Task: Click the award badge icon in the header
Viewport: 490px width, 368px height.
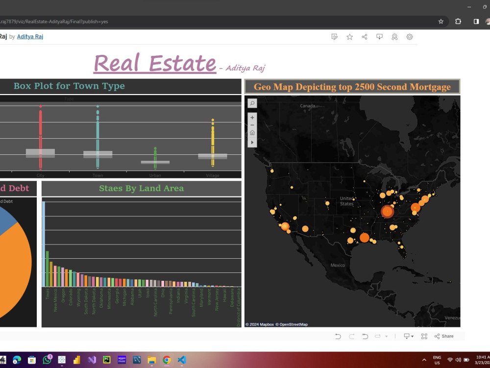Action: (x=394, y=37)
